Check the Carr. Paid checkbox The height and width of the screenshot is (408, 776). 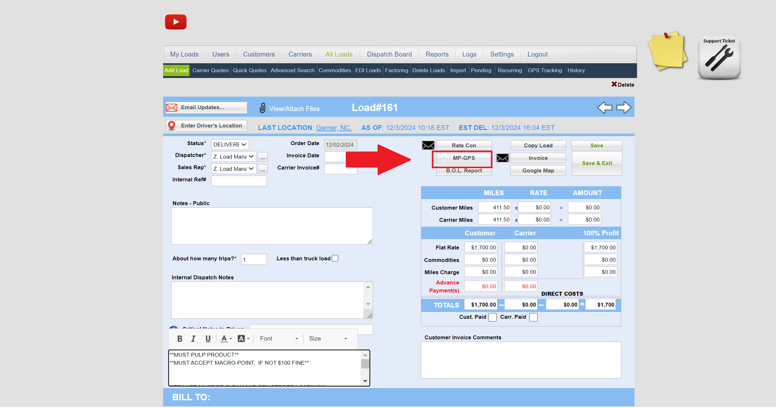click(x=533, y=317)
